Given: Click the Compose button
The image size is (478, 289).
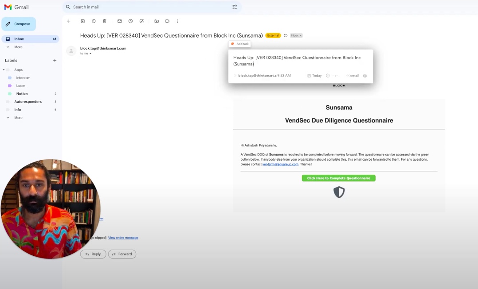Looking at the screenshot, I should pyautogui.click(x=19, y=24).
